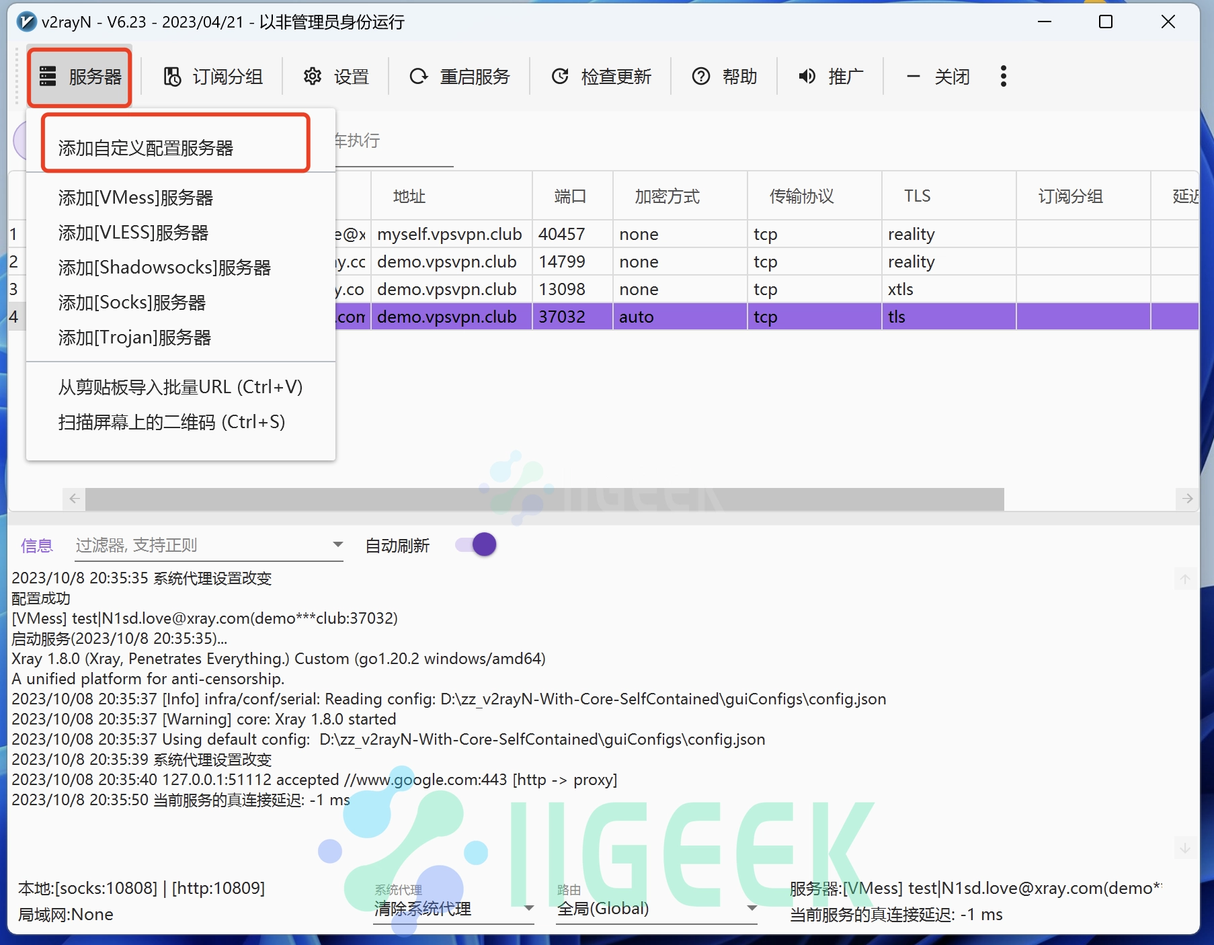The width and height of the screenshot is (1214, 945).
Task: Click the xtls cell in row 3
Action: [949, 289]
